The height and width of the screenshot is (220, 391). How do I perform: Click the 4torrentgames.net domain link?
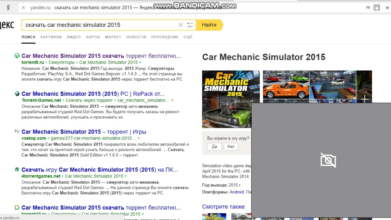[x=41, y=176]
